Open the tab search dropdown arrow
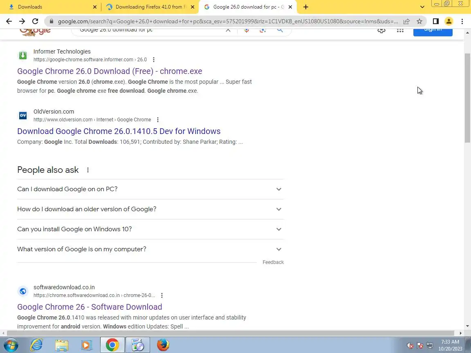This screenshot has height=353, width=471. [422, 7]
